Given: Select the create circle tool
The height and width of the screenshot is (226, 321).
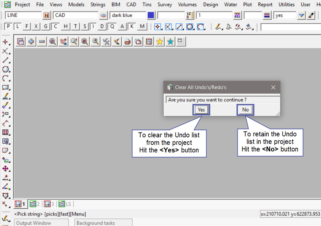Looking at the screenshot, I should 5,69.
